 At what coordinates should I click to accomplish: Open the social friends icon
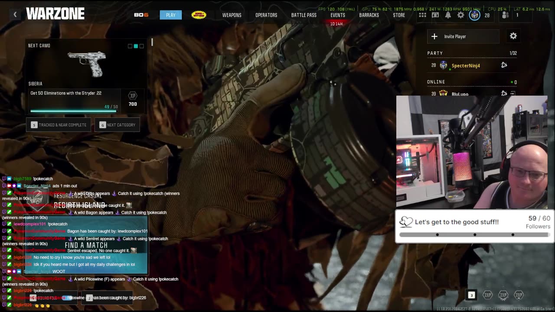505,15
